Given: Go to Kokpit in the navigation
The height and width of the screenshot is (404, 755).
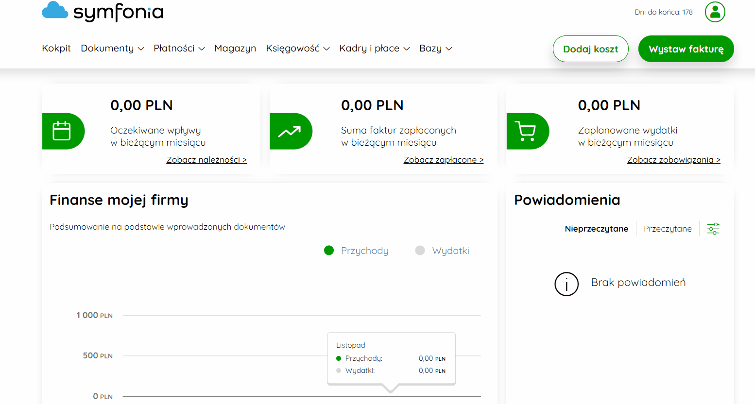Looking at the screenshot, I should [x=56, y=48].
